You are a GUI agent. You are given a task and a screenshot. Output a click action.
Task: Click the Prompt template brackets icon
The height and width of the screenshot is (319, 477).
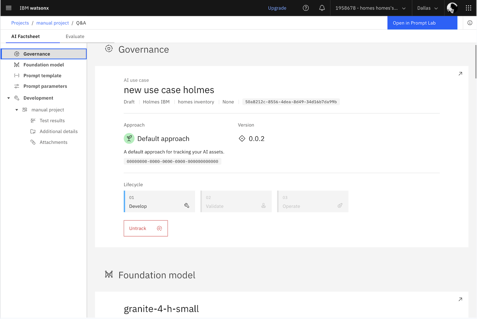17,75
